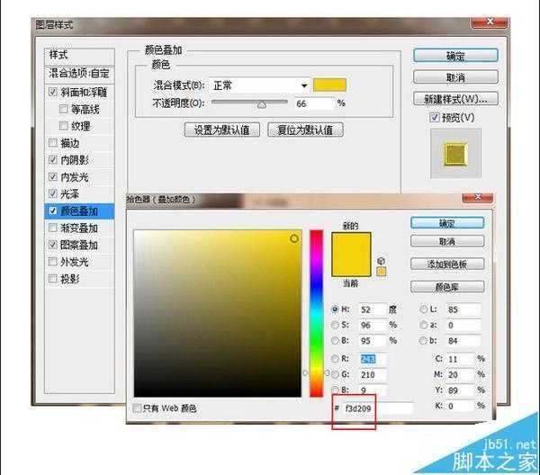Toggle the 内发光 checkbox
540x475 pixels.
pyautogui.click(x=53, y=176)
